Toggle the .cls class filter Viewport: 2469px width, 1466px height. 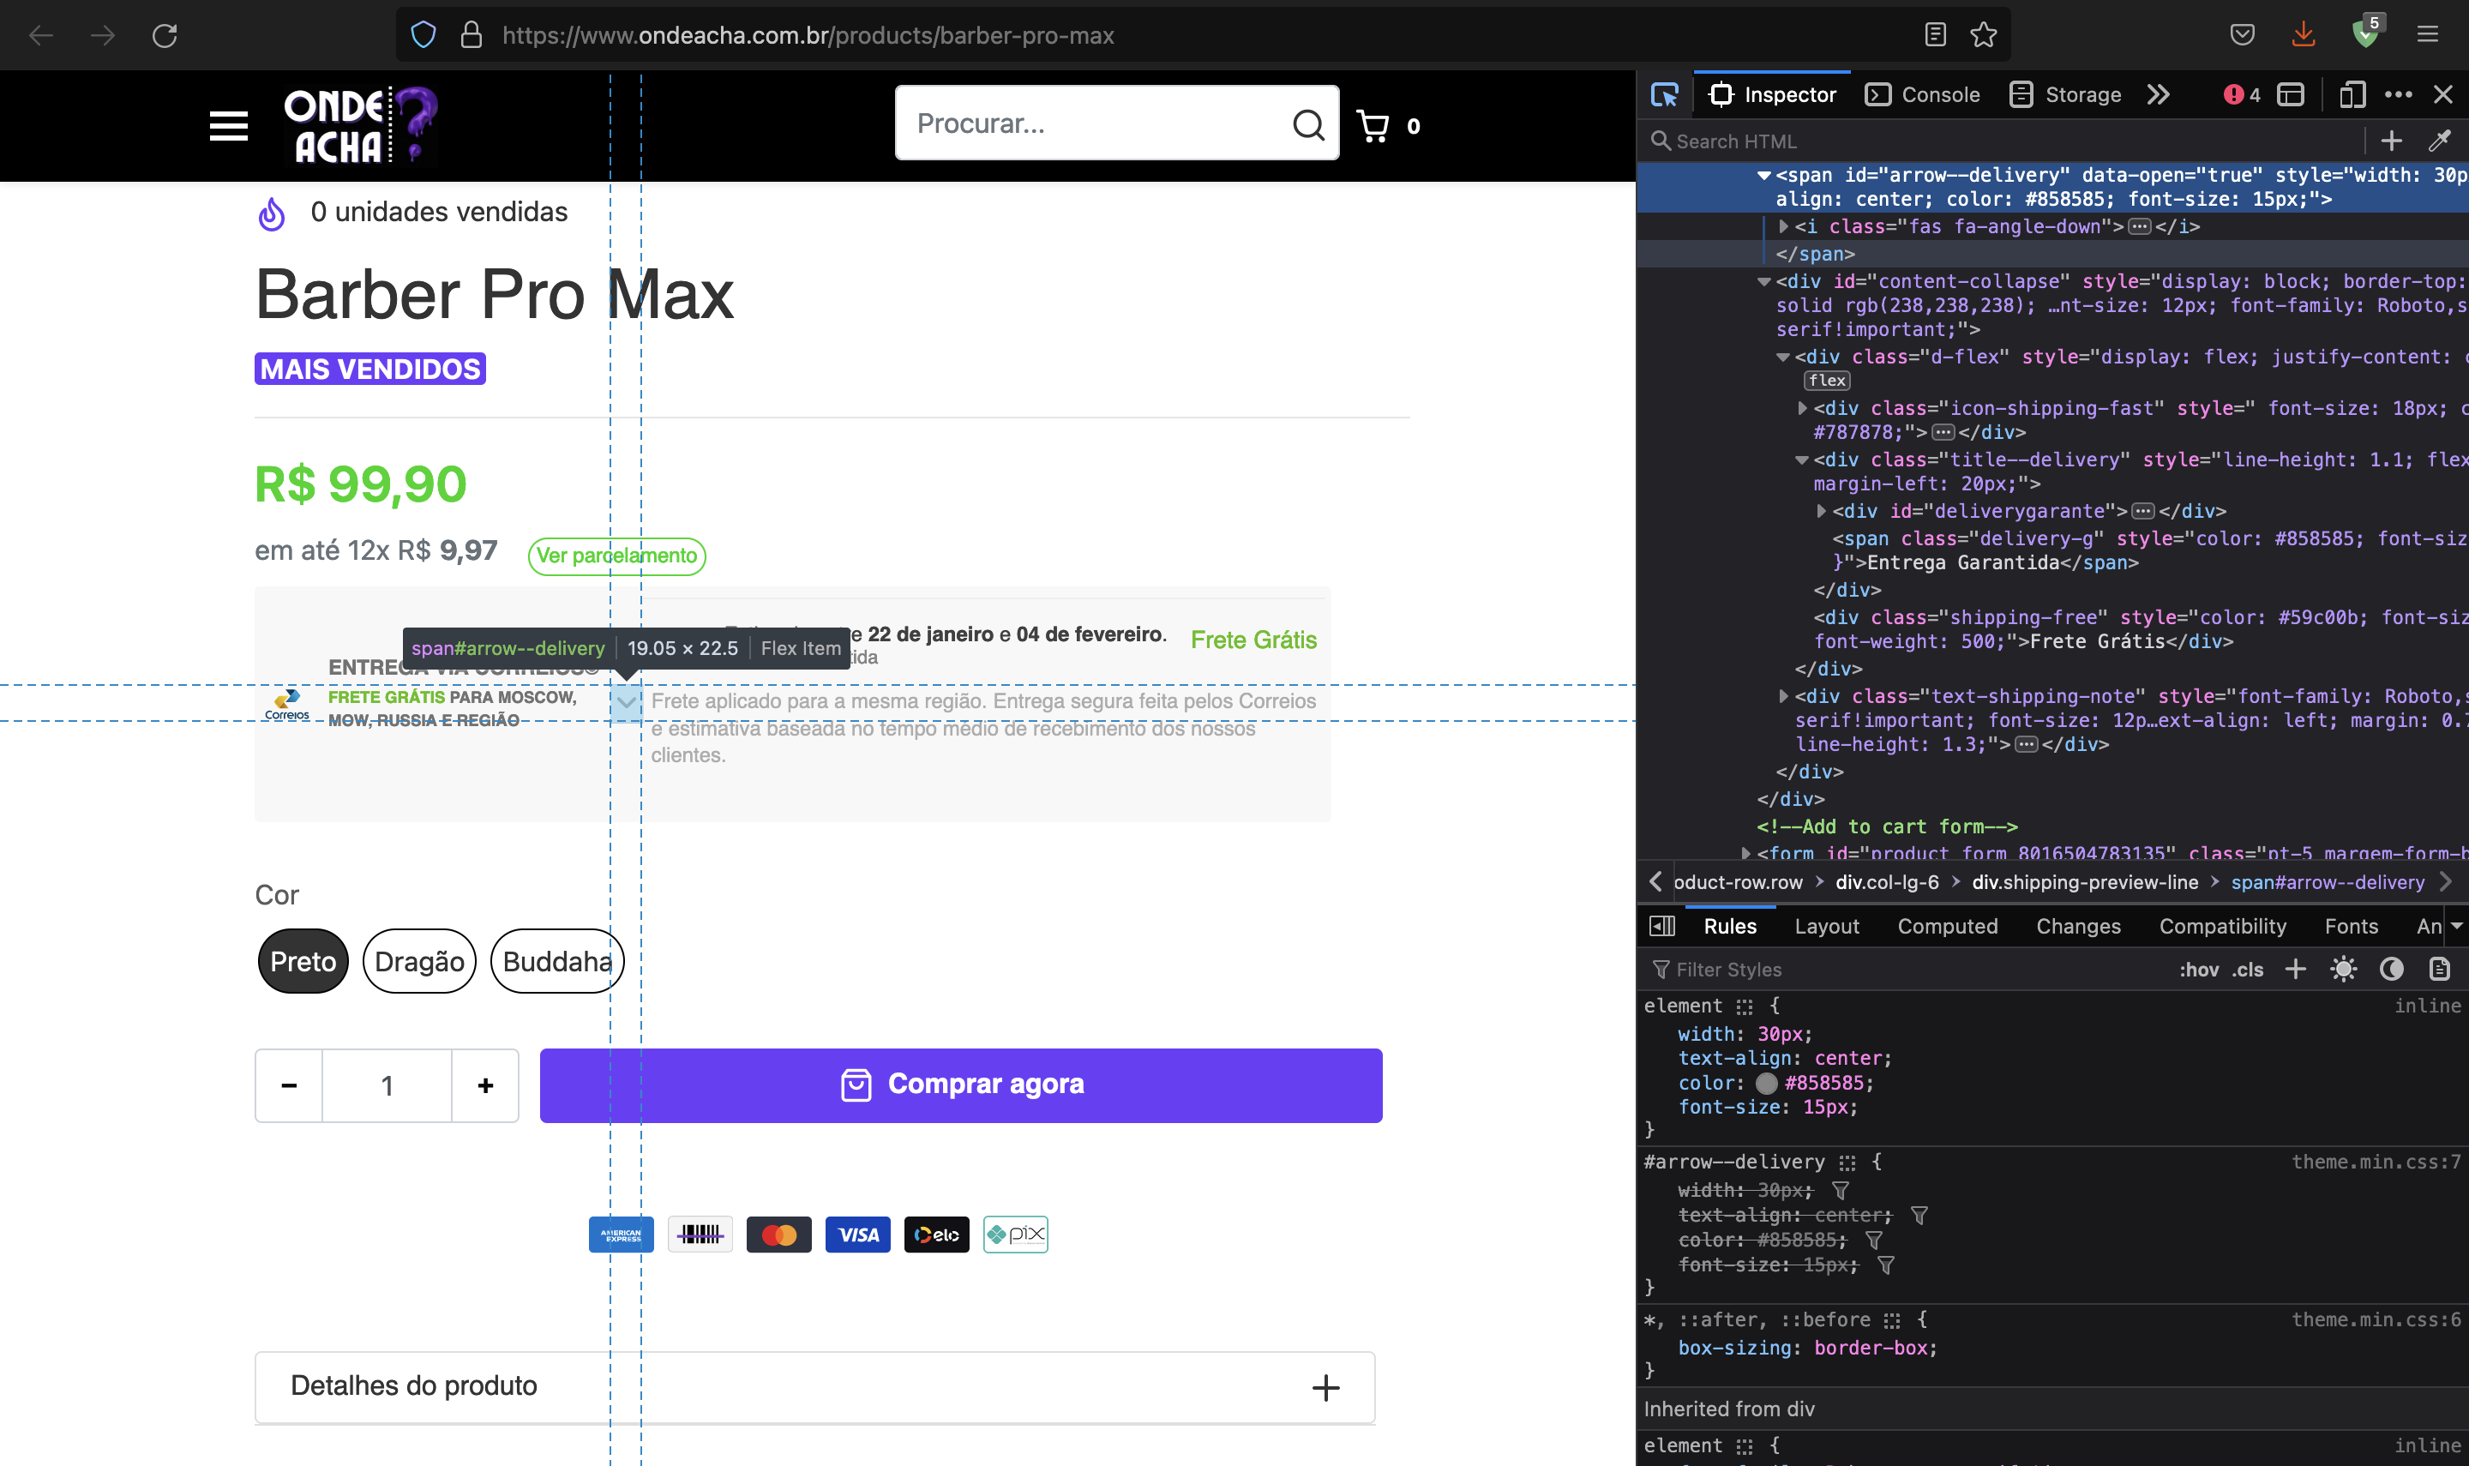click(2250, 969)
